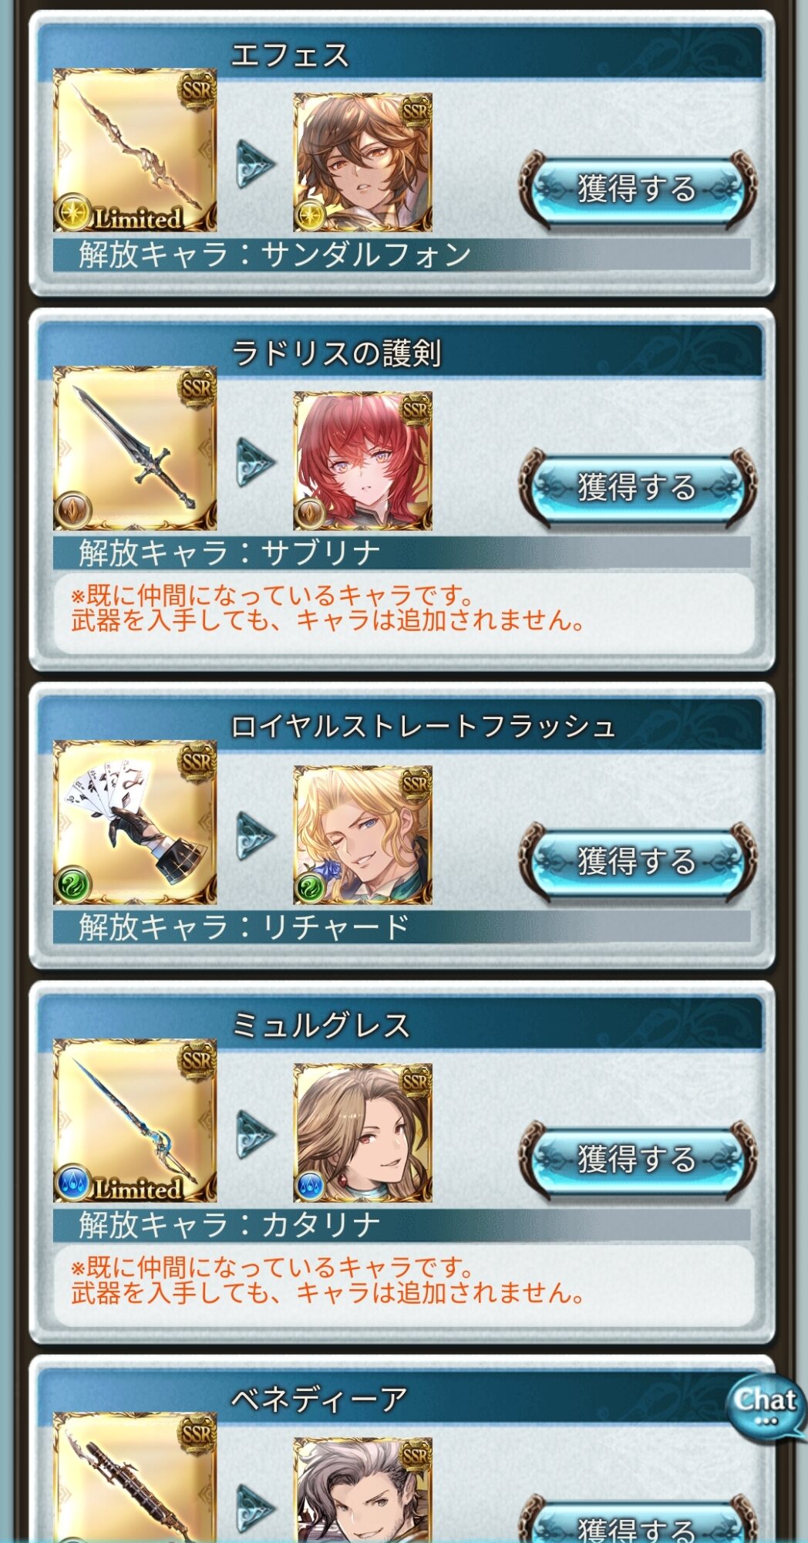Click 獲得する for ラドリスの護剣
This screenshot has width=808, height=1543.
(638, 488)
